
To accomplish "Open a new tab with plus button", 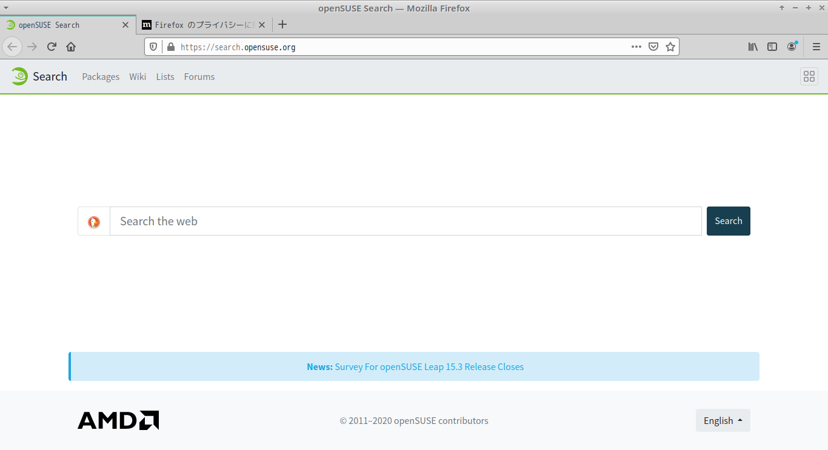I will (282, 25).
